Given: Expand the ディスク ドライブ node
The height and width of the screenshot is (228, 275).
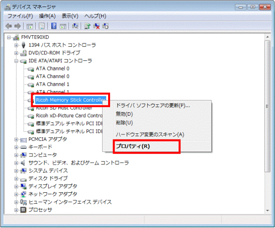Looking at the screenshot, I should coord(16,179).
